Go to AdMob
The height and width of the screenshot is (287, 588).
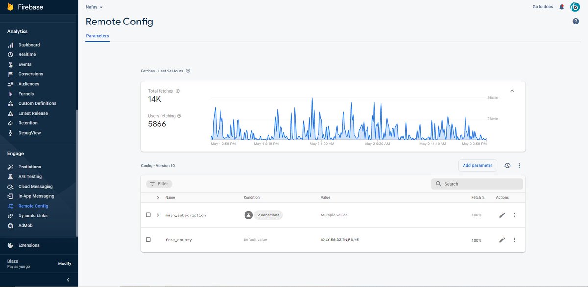click(25, 226)
